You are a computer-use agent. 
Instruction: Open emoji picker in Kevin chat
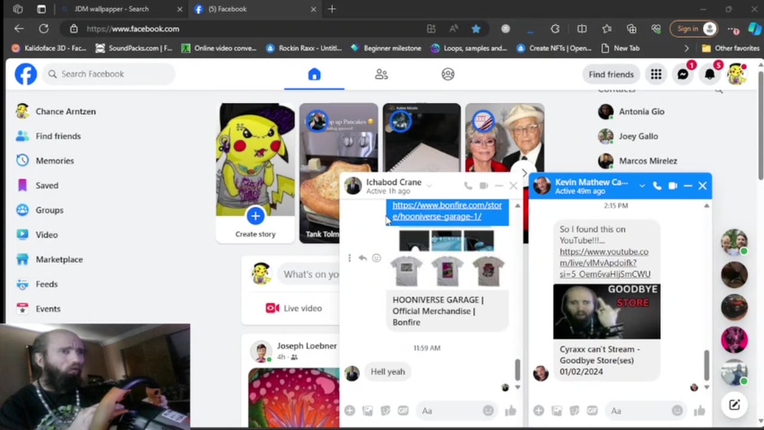(677, 411)
